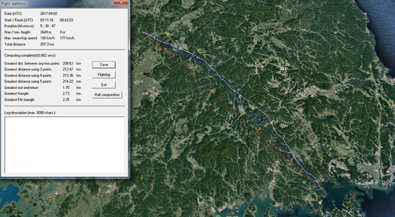Click the max mean speed 100 km/h
Screen dimensions: 395x217
pos(47,38)
